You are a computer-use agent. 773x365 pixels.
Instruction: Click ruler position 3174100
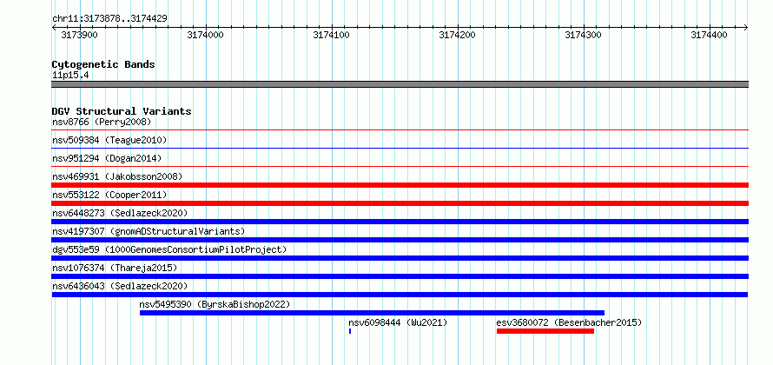(332, 35)
